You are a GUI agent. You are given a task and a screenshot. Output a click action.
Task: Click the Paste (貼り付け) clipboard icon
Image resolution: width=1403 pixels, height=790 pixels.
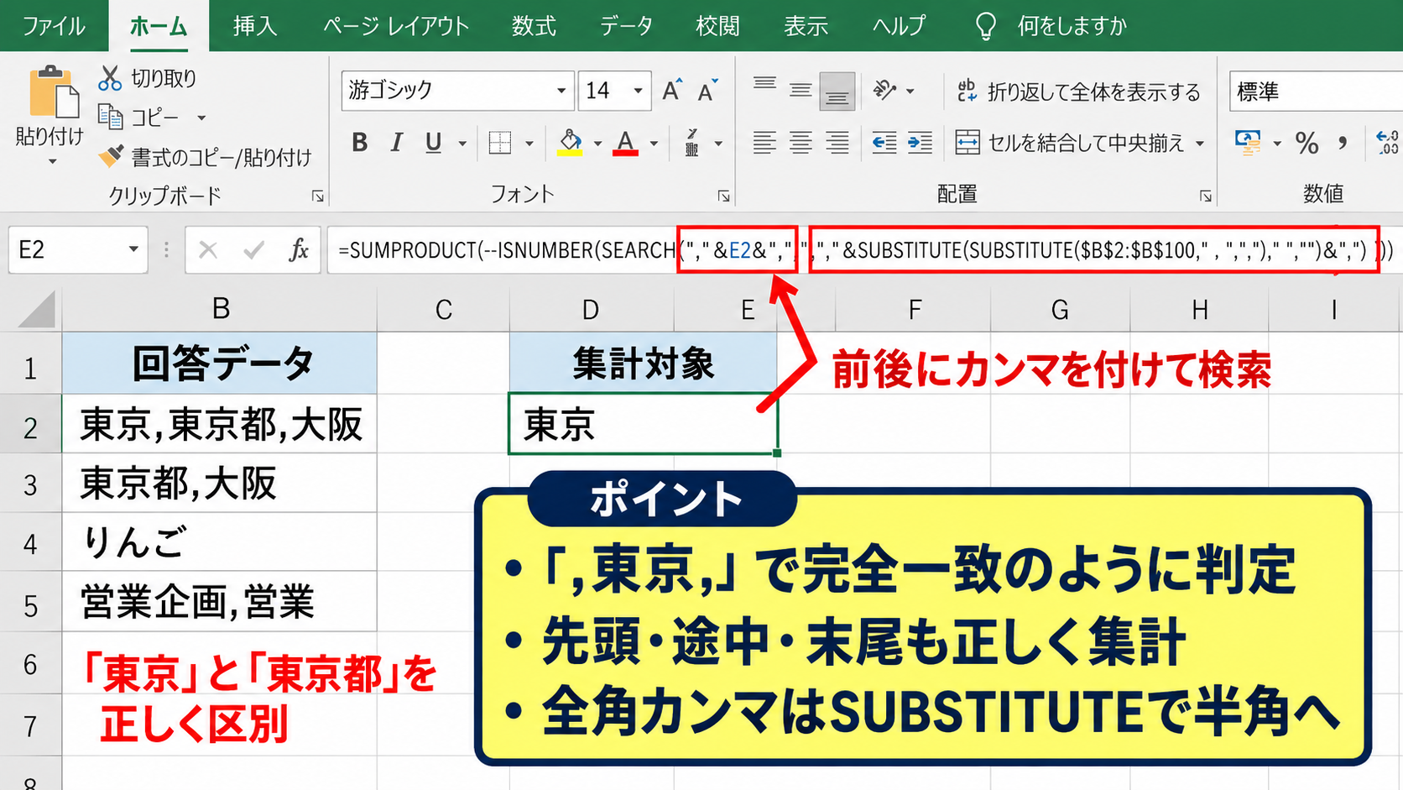coord(53,91)
